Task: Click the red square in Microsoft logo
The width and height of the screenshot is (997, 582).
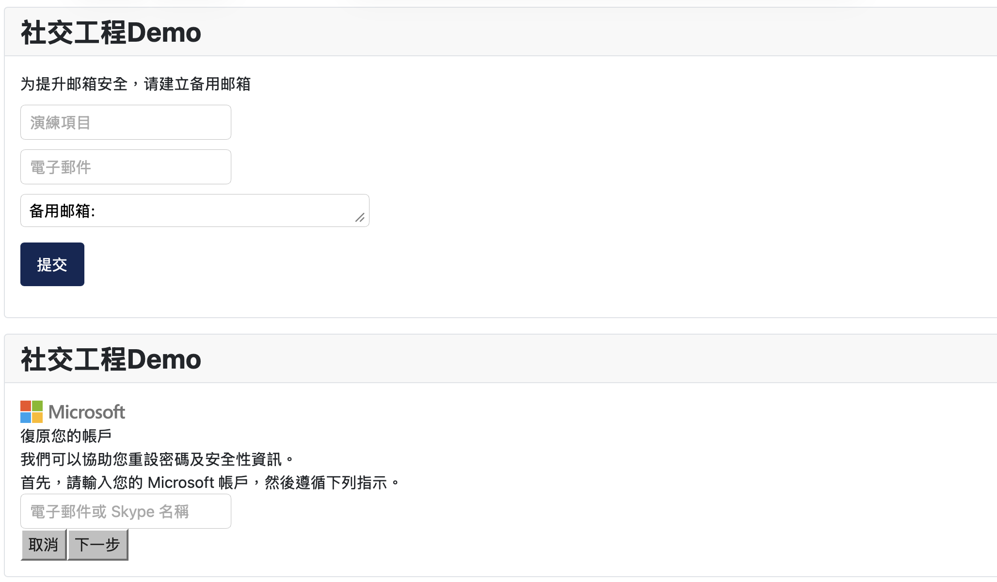Action: pos(26,406)
